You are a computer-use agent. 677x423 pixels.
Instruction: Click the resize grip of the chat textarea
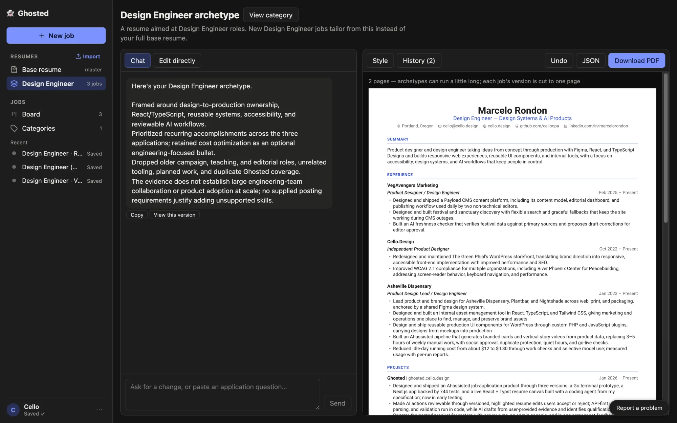point(317,407)
